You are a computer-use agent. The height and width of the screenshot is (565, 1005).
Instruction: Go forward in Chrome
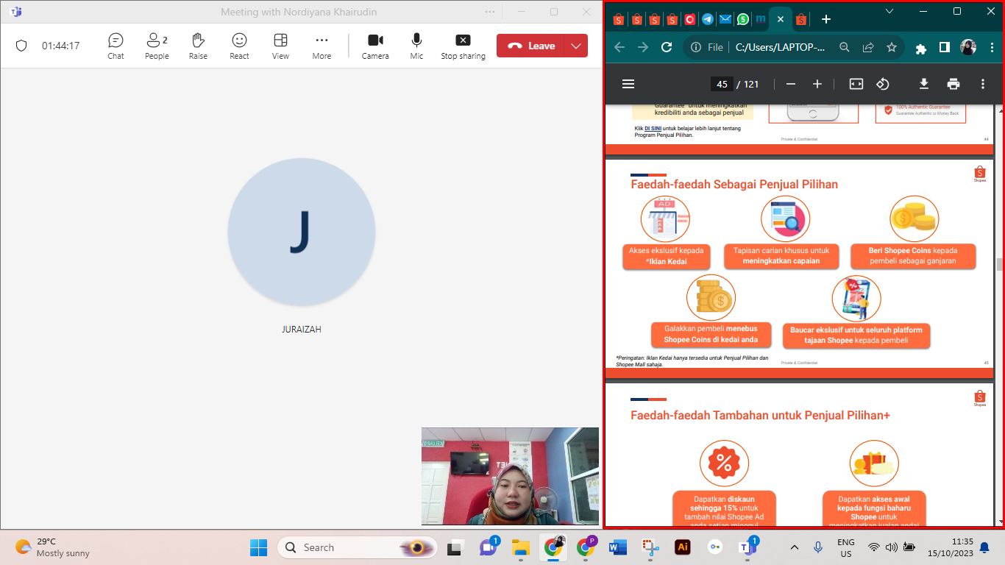[x=643, y=47]
